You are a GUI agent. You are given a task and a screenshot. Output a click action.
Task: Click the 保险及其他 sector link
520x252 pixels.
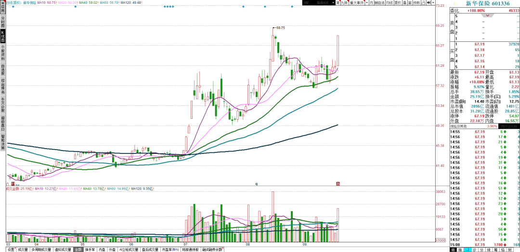coord(458,126)
